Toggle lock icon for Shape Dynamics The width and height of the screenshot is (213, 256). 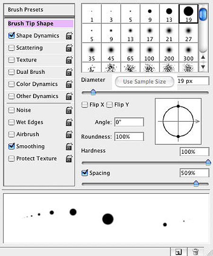coord(69,36)
